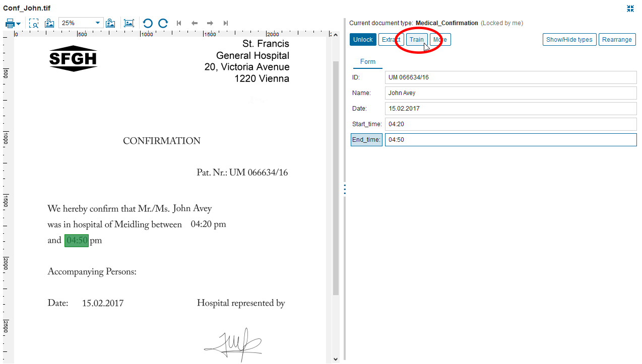This screenshot has height=364, width=642.
Task: Click the Pat. Nr.: UM 066634/16 text
Action: point(242,173)
